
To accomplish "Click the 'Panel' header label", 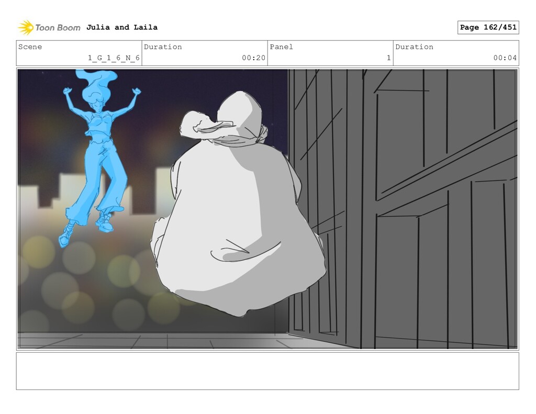I will (x=281, y=47).
